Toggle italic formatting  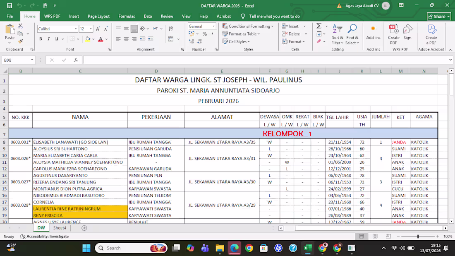pyautogui.click(x=48, y=39)
